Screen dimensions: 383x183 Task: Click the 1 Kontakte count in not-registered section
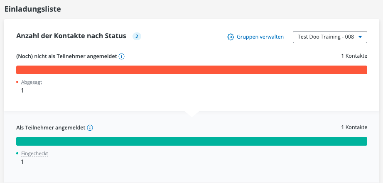coord(354,56)
